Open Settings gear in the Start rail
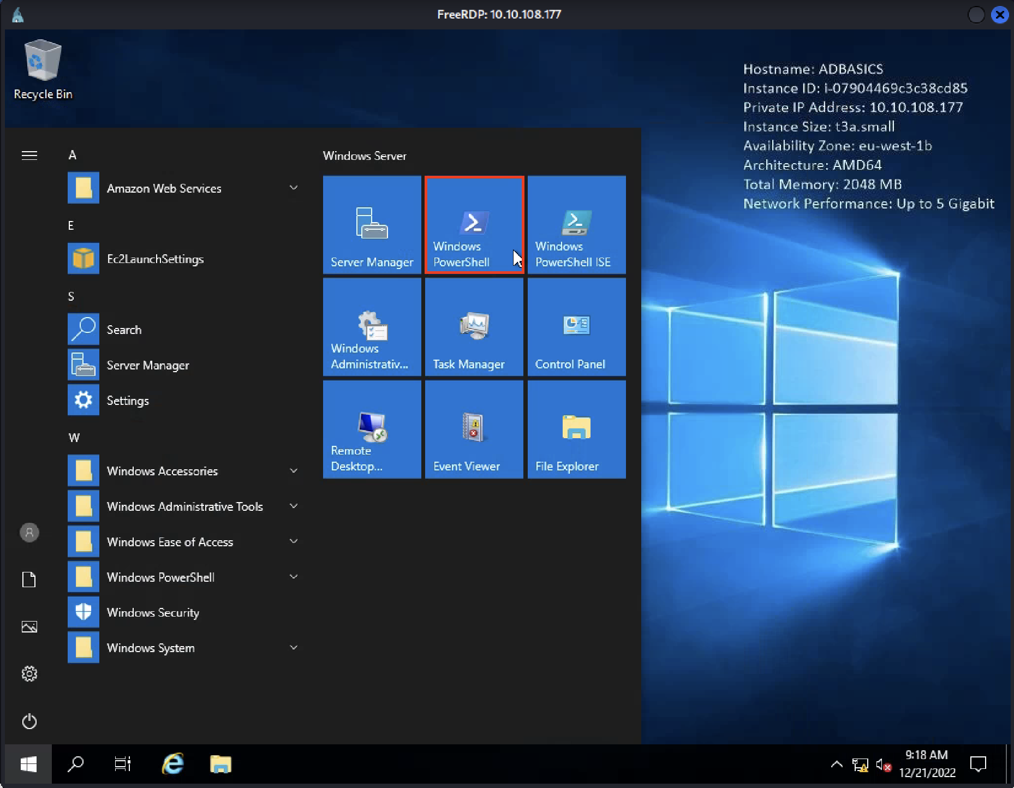The width and height of the screenshot is (1014, 788). [29, 674]
